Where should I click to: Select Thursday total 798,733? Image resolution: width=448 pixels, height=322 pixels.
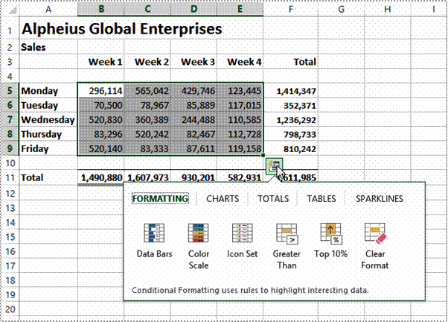(290, 134)
